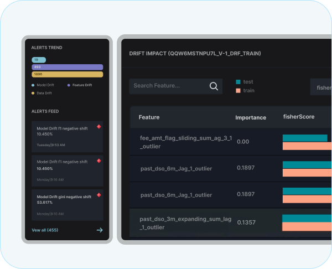This screenshot has width=332, height=269.
Task: Toggle the train series legend swatch
Action: (x=238, y=90)
